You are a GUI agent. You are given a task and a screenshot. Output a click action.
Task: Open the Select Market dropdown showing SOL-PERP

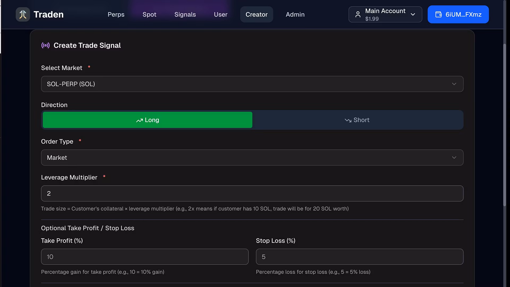(x=252, y=84)
